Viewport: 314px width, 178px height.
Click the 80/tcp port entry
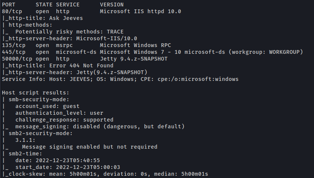point(11,11)
